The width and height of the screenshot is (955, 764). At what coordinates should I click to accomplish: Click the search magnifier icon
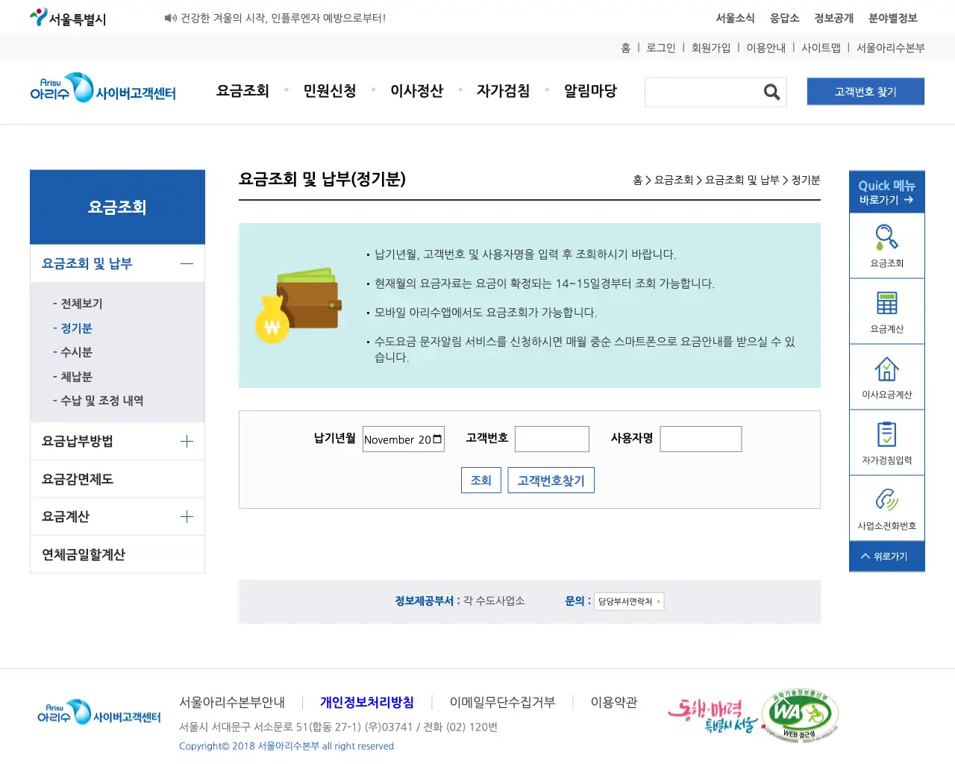[771, 92]
